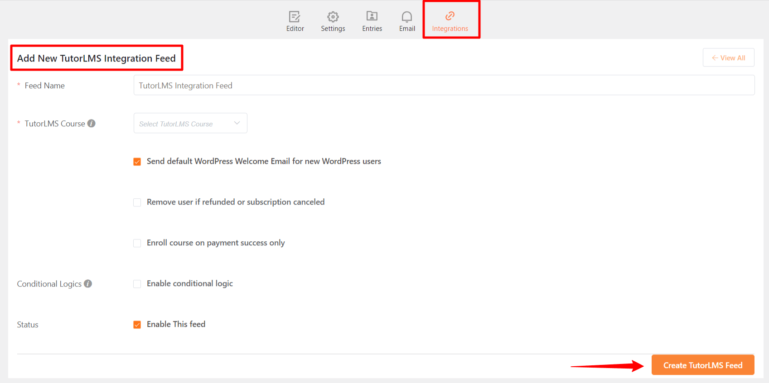
Task: Click the Email bell icon
Action: (407, 17)
